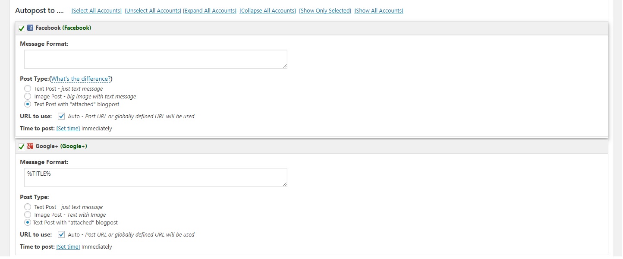Select Facebook's 'Image Post - big image' radio
623x259 pixels.
coord(28,96)
